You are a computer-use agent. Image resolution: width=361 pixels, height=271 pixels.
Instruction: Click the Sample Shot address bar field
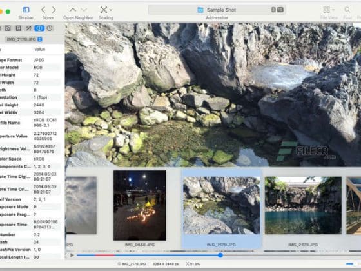(217, 10)
